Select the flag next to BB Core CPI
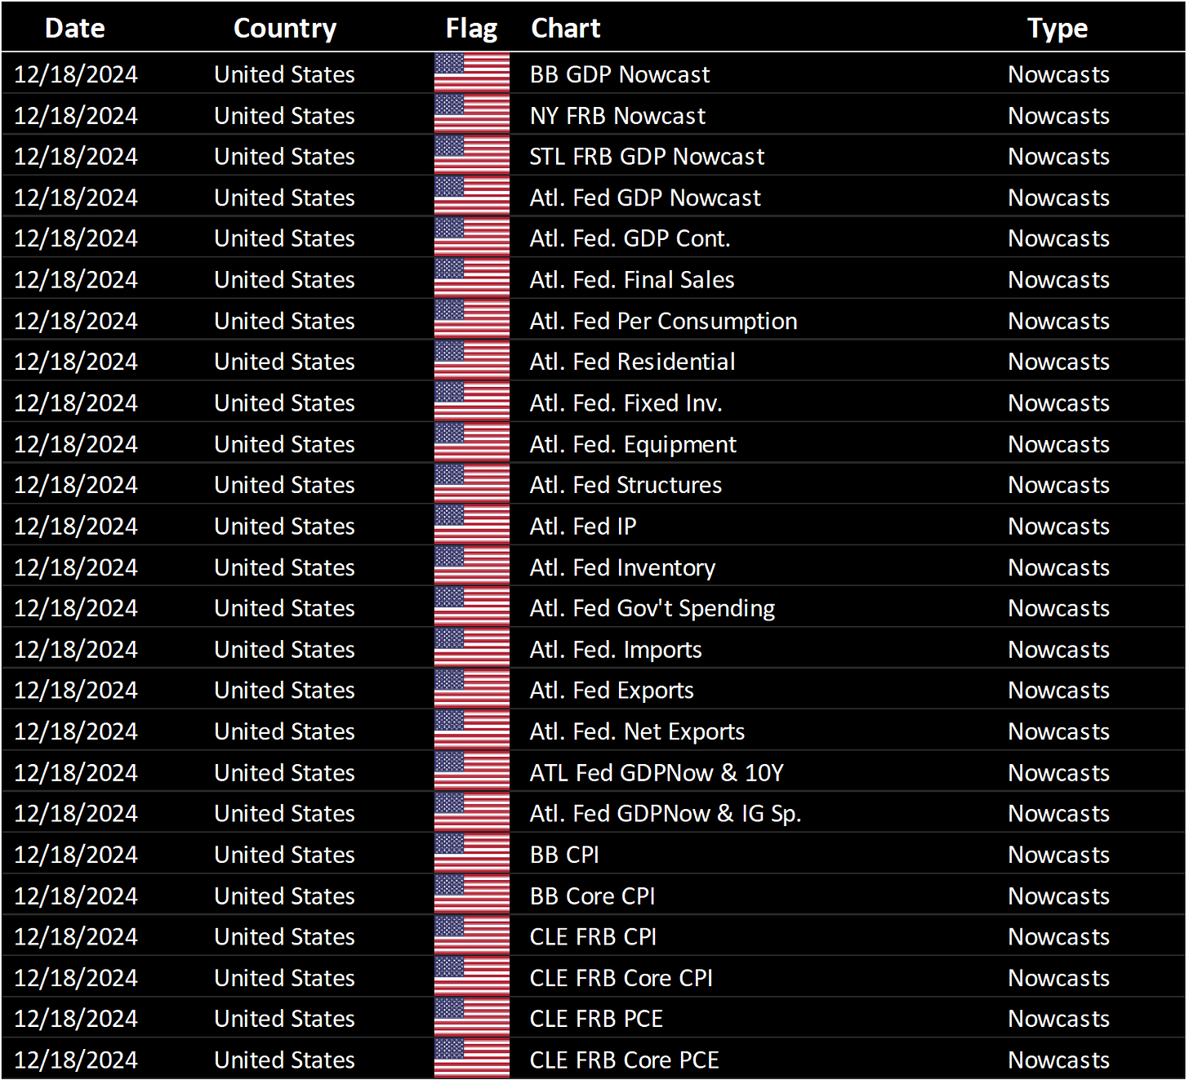 [x=472, y=895]
